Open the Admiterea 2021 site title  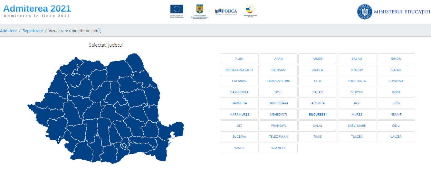click(x=37, y=9)
